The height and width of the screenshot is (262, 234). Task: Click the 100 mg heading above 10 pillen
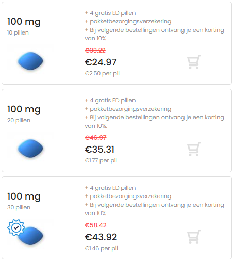pyautogui.click(x=24, y=22)
